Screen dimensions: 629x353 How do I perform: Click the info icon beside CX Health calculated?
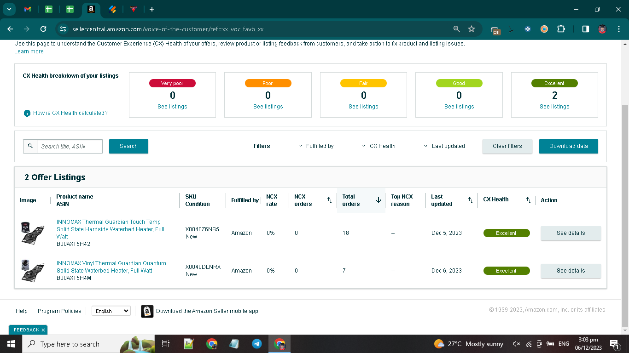[27, 113]
